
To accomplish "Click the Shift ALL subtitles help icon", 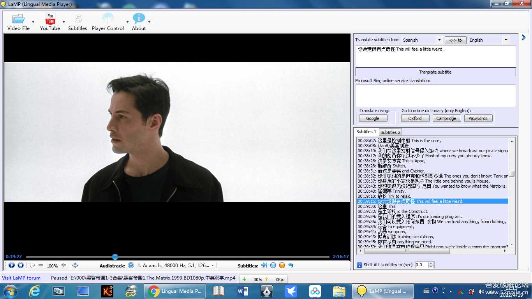I will [x=359, y=265].
